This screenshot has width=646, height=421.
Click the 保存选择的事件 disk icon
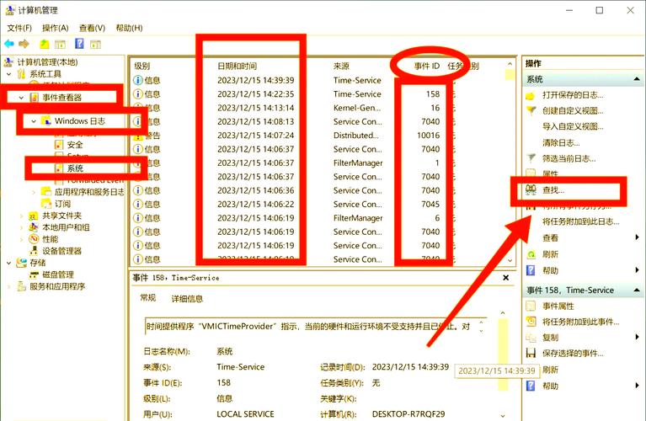coord(531,353)
